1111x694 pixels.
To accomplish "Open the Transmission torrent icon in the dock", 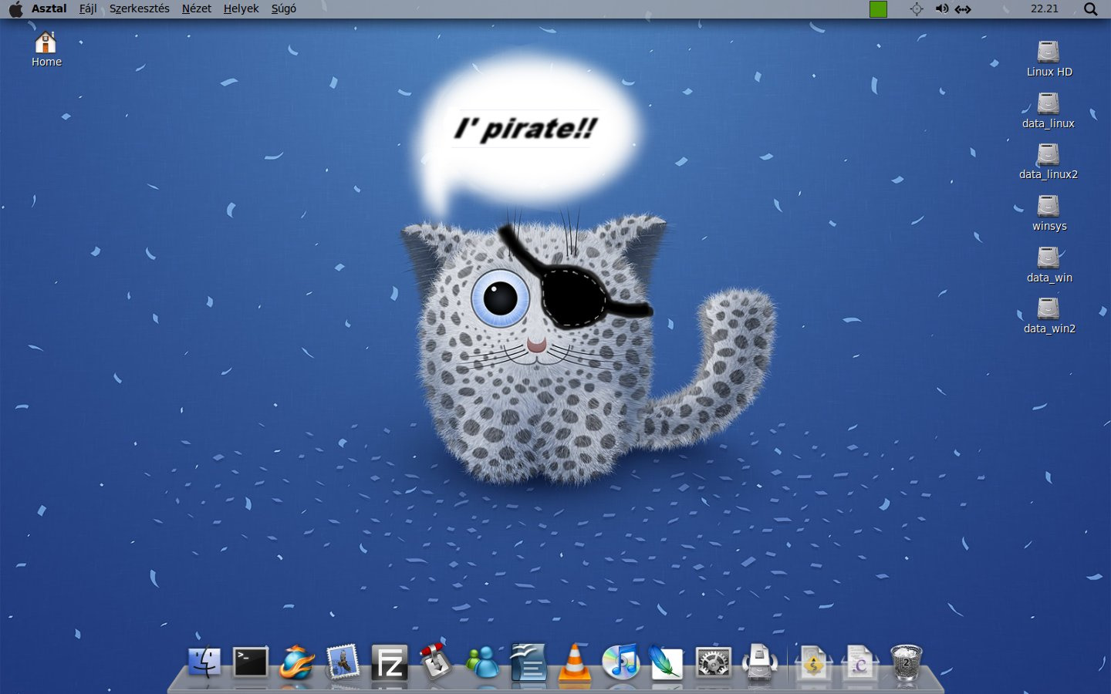I will tap(435, 662).
